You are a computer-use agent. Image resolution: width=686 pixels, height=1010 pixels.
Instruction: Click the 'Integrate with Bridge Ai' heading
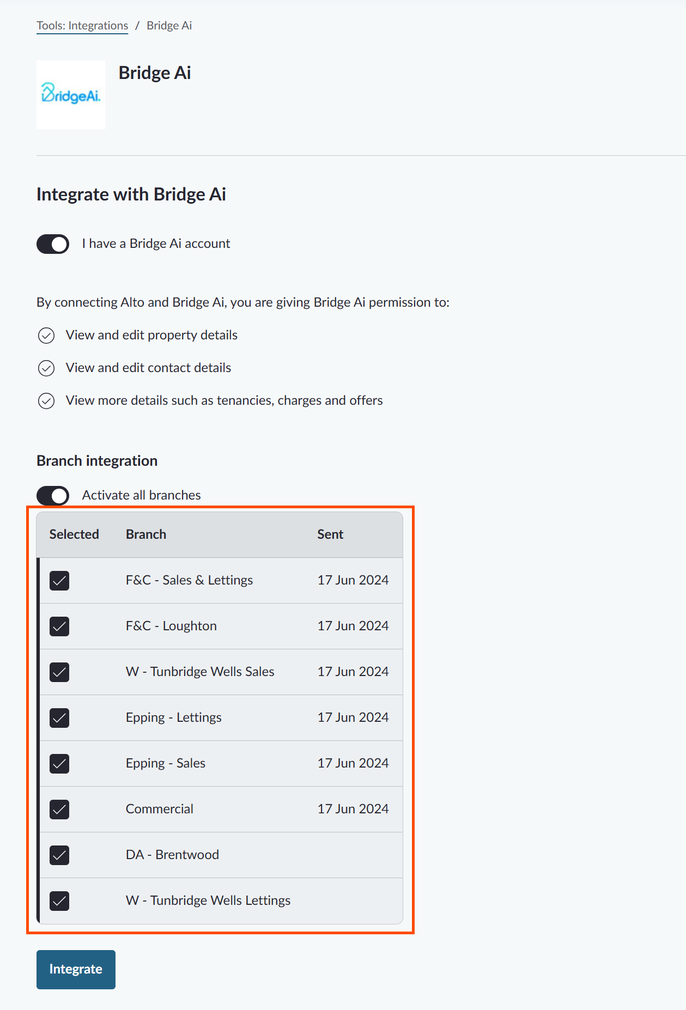tap(131, 194)
